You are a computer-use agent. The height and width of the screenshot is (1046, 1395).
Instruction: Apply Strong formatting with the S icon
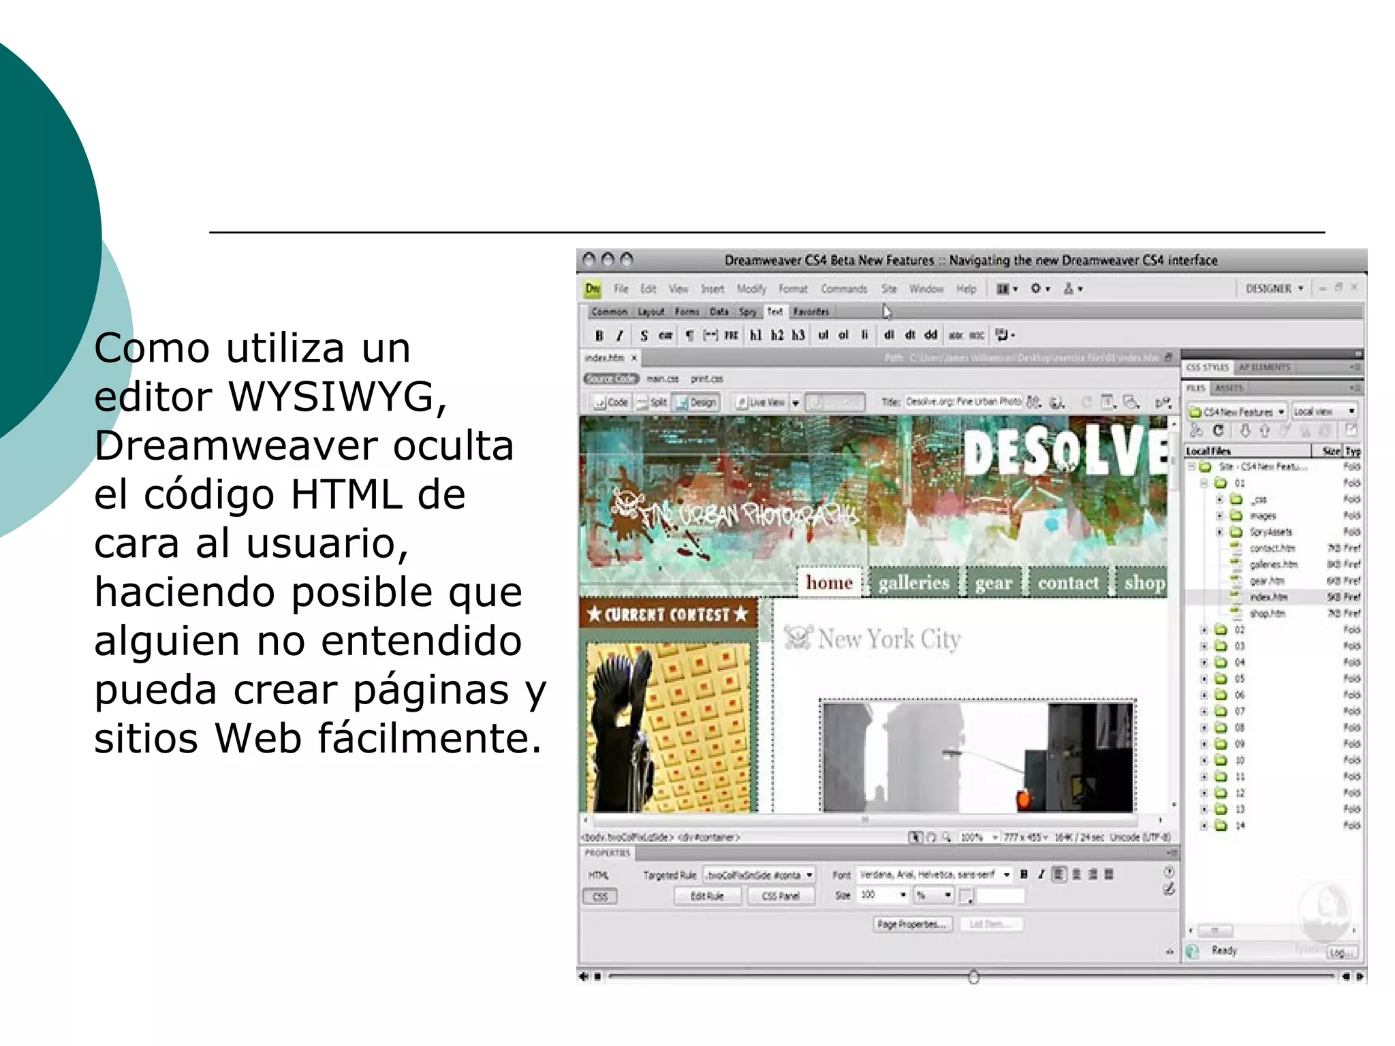644,335
